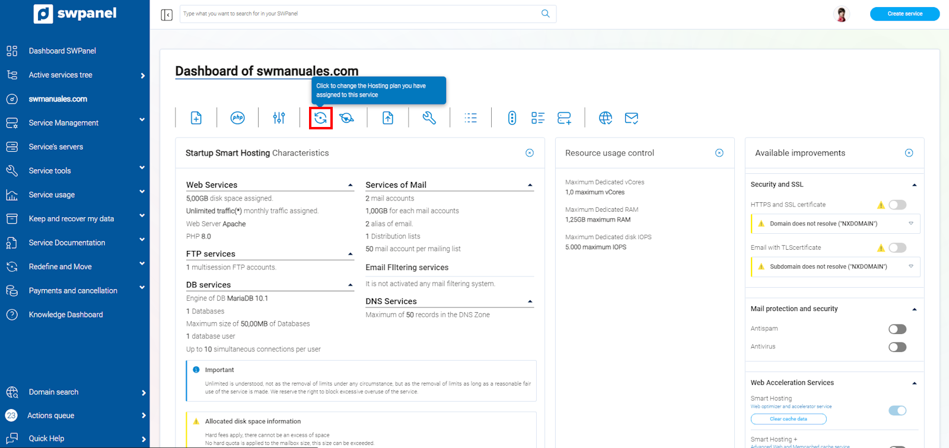949x448 pixels.
Task: Open the PHP settings icon
Action: pos(237,118)
